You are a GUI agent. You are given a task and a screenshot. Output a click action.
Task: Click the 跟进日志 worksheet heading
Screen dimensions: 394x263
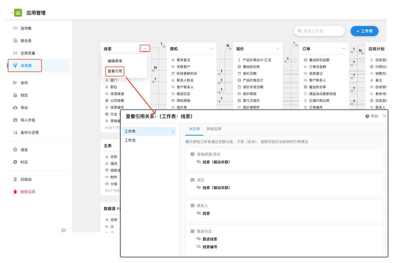tap(204, 231)
